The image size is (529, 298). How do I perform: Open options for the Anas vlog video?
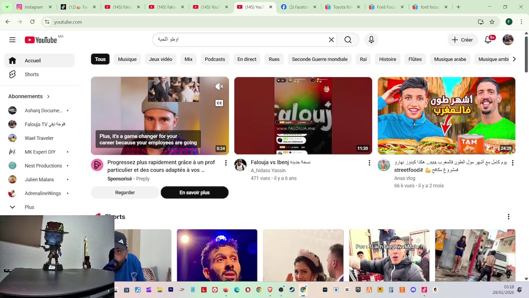[x=512, y=163]
